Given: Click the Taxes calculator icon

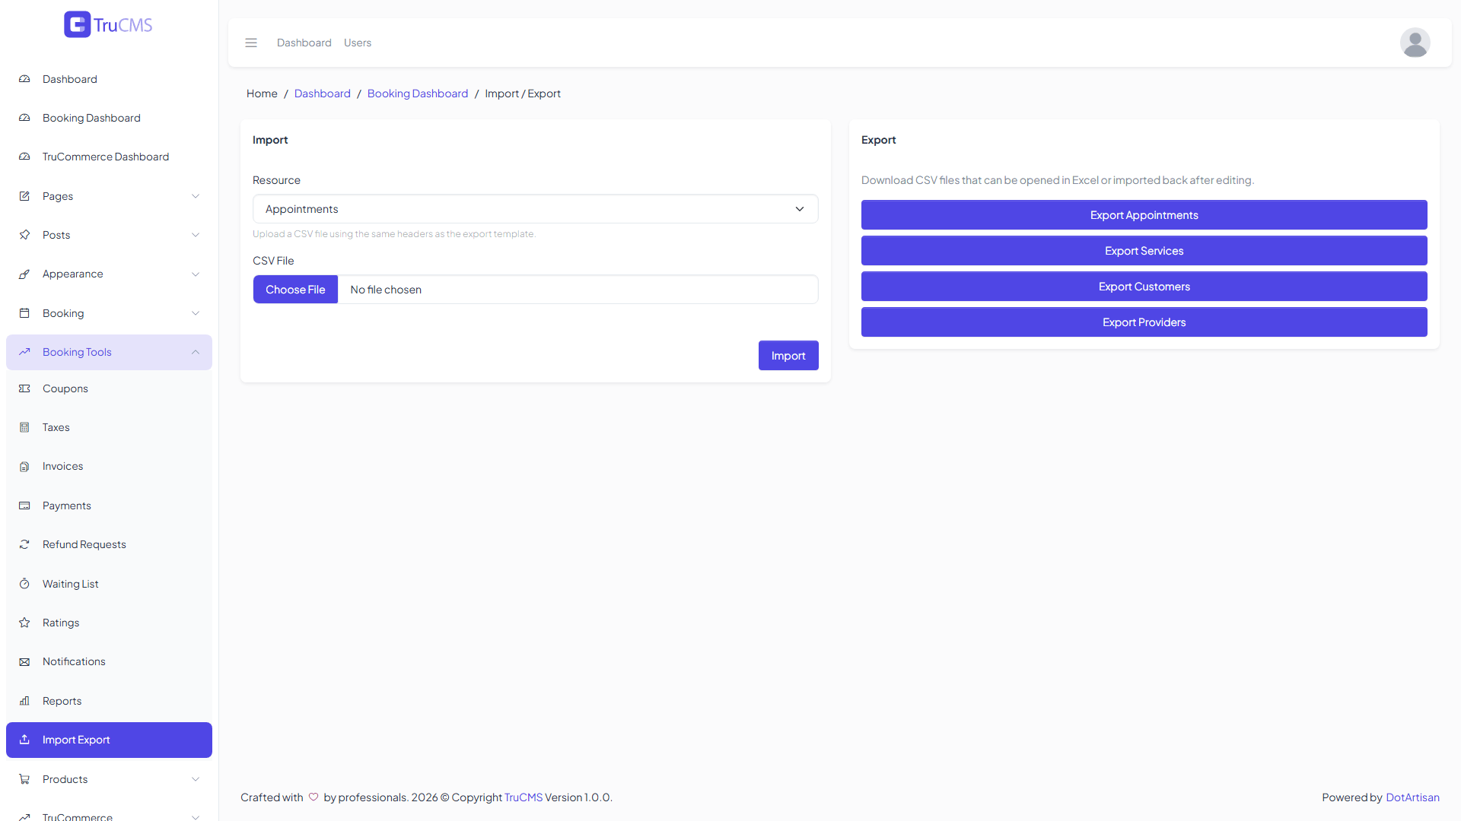Looking at the screenshot, I should coord(24,427).
